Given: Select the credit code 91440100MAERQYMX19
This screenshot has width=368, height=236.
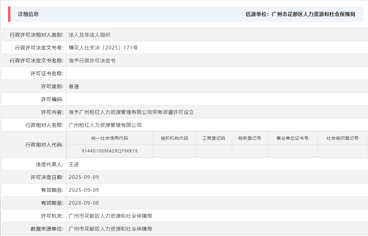Looking at the screenshot, I should click(109, 151).
